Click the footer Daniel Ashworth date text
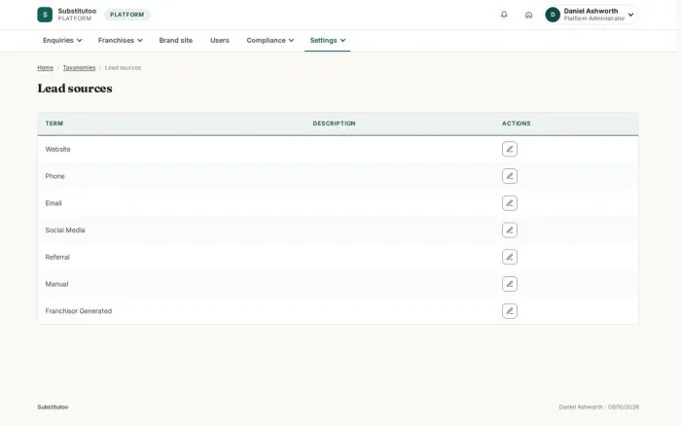Image resolution: width=681 pixels, height=426 pixels. tap(599, 407)
